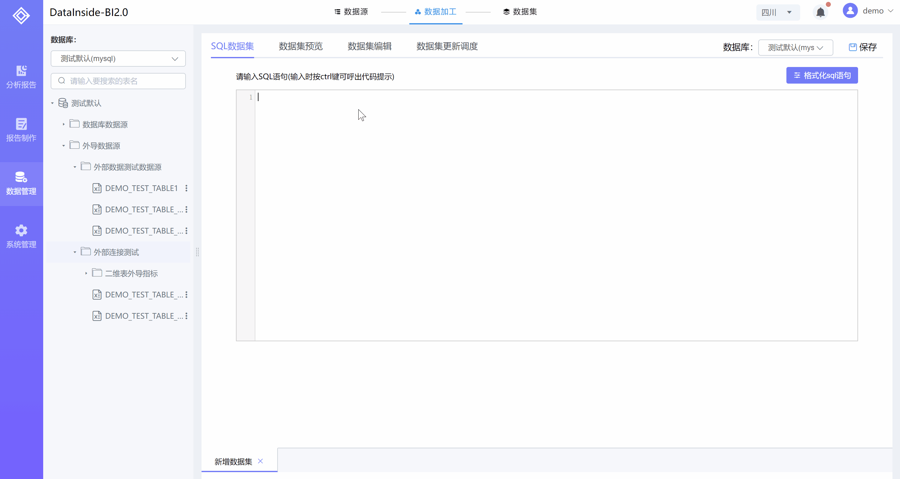Click the 外部数据测试数据源 folder icon
Image resolution: width=900 pixels, height=479 pixels.
pyautogui.click(x=86, y=167)
